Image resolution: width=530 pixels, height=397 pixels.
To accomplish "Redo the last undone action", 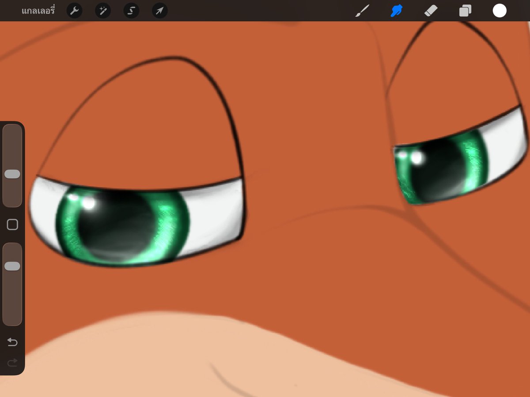I will point(12,363).
